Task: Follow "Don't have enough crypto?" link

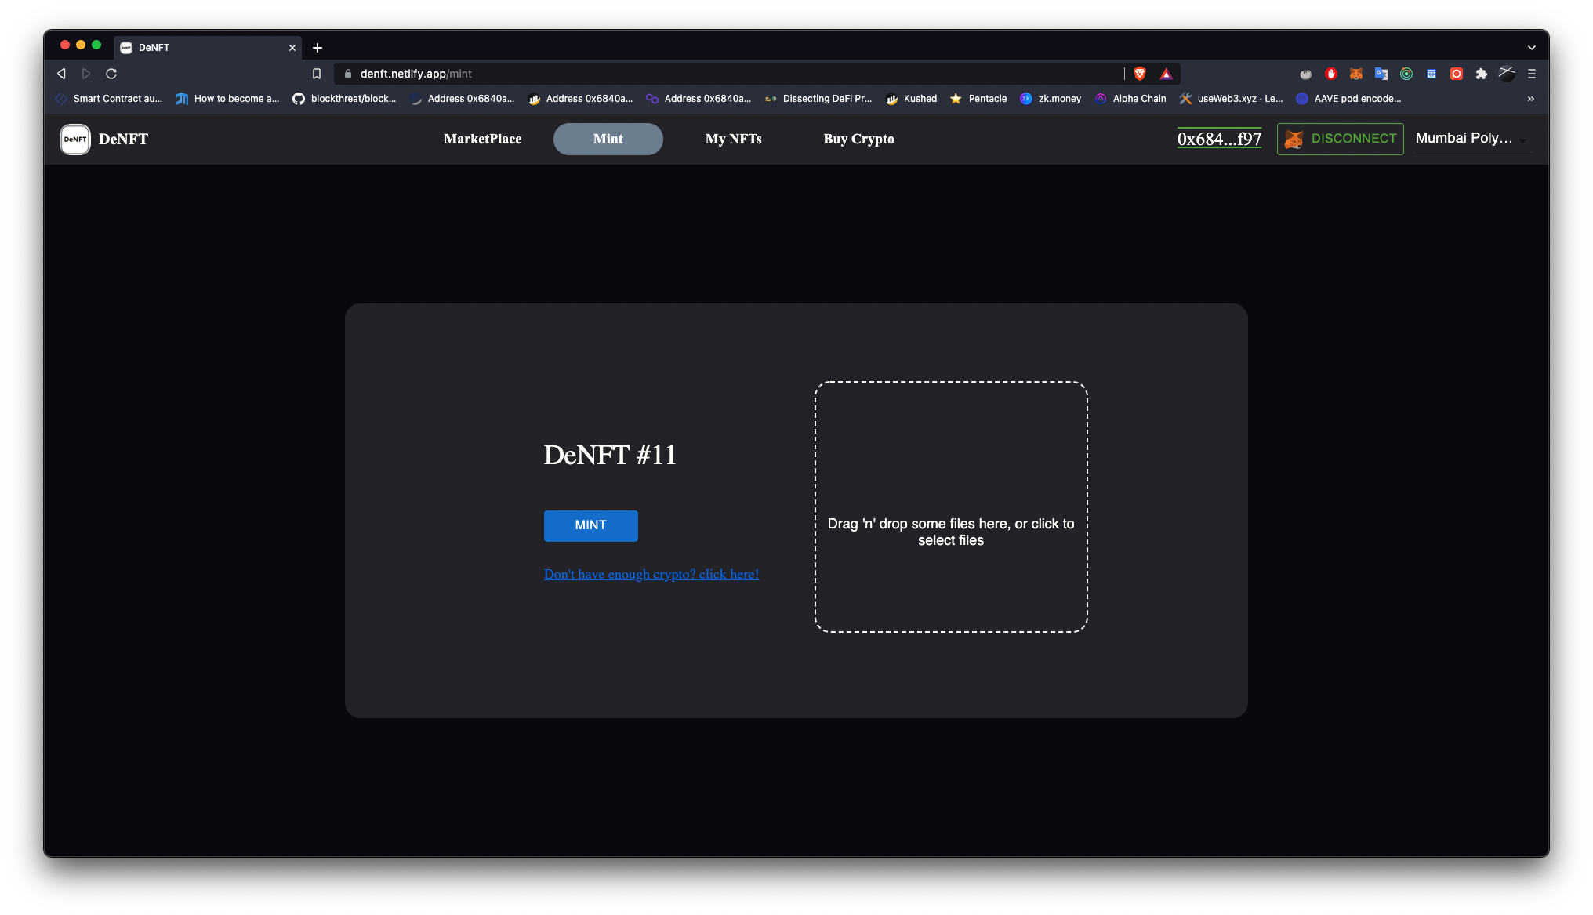Action: 651,575
